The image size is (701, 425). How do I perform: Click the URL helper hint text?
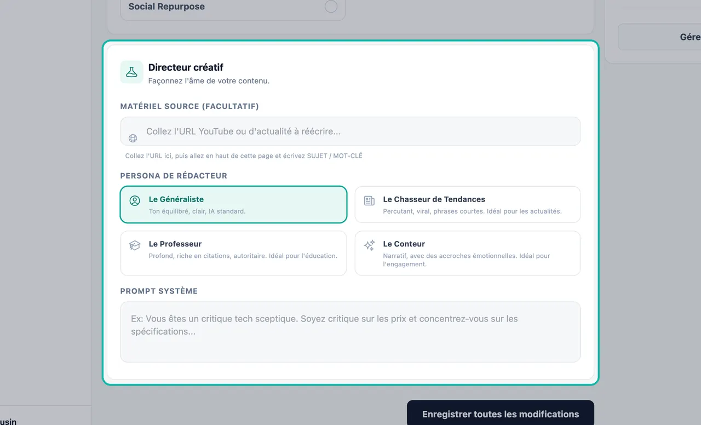(244, 156)
